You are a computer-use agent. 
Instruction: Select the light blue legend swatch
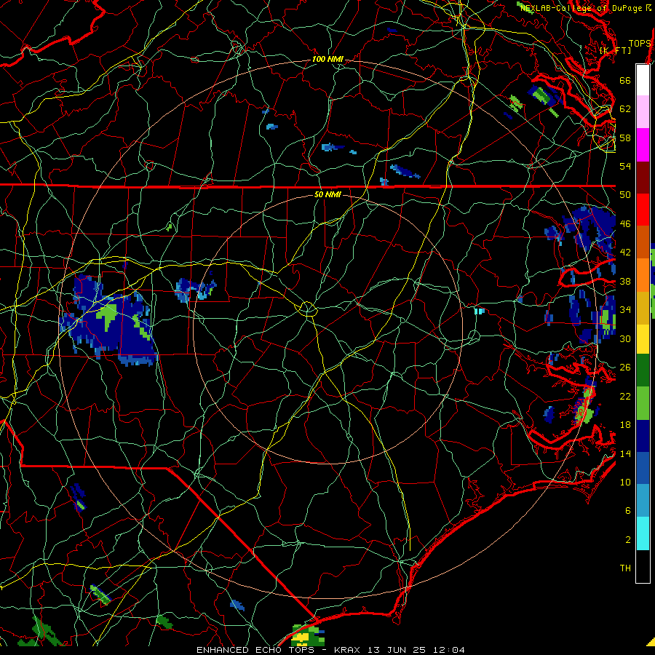tap(643, 501)
